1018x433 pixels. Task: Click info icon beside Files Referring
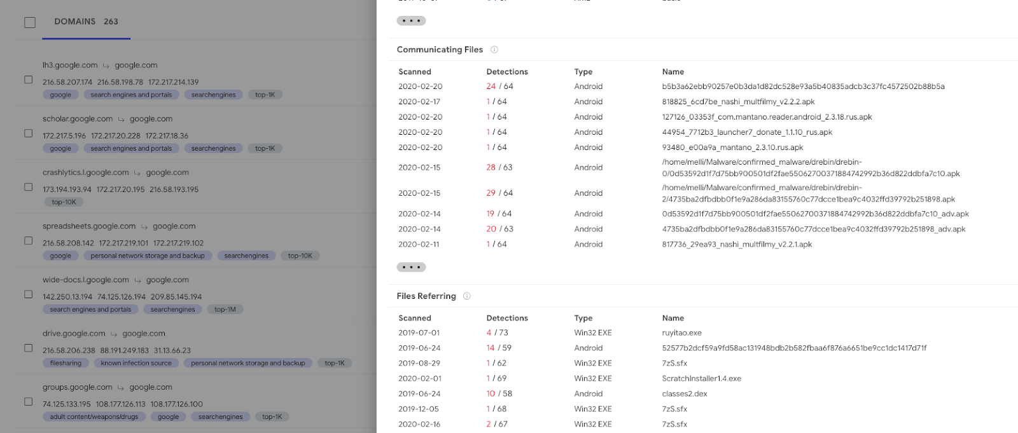pyautogui.click(x=467, y=296)
